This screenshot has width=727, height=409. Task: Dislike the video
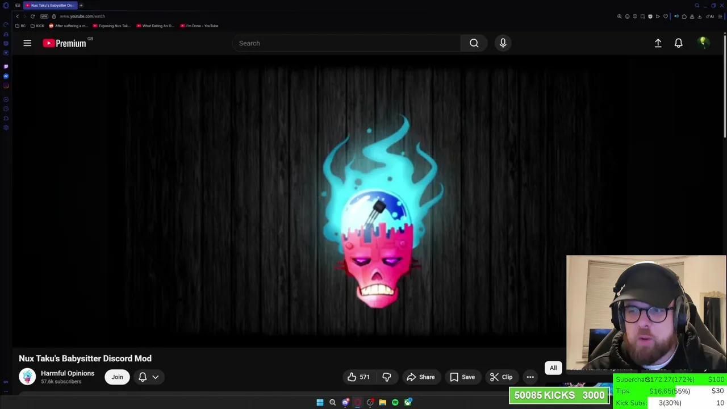pos(387,377)
